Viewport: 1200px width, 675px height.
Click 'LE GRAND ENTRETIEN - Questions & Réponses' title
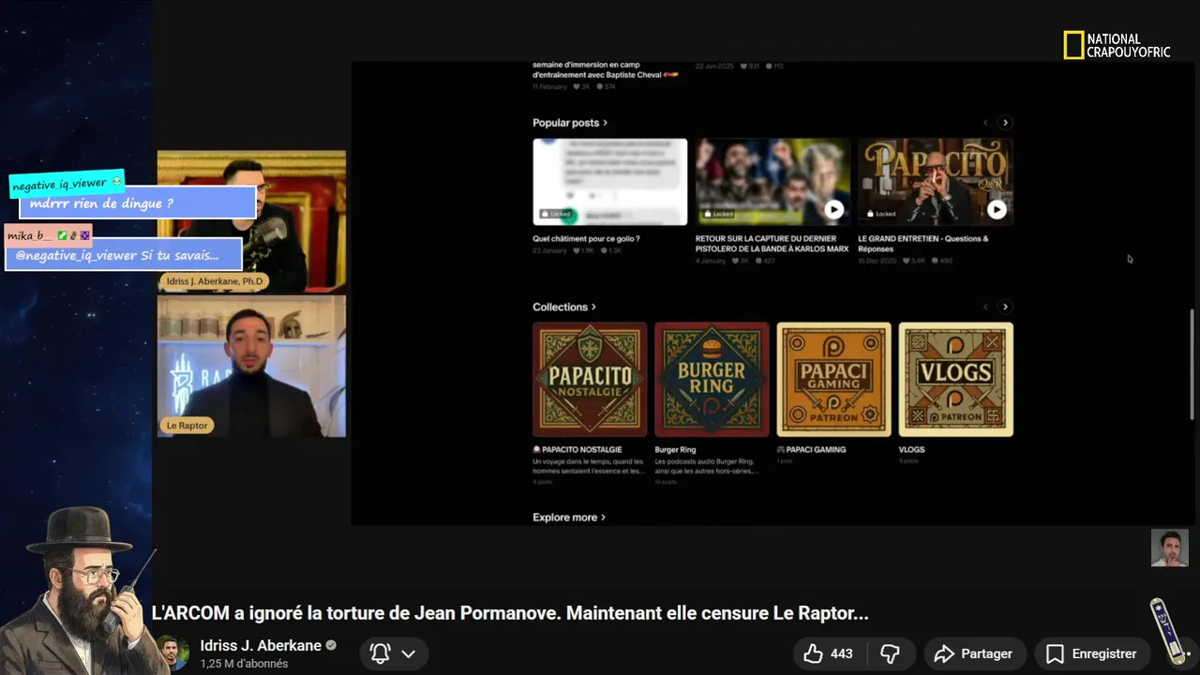pos(922,244)
